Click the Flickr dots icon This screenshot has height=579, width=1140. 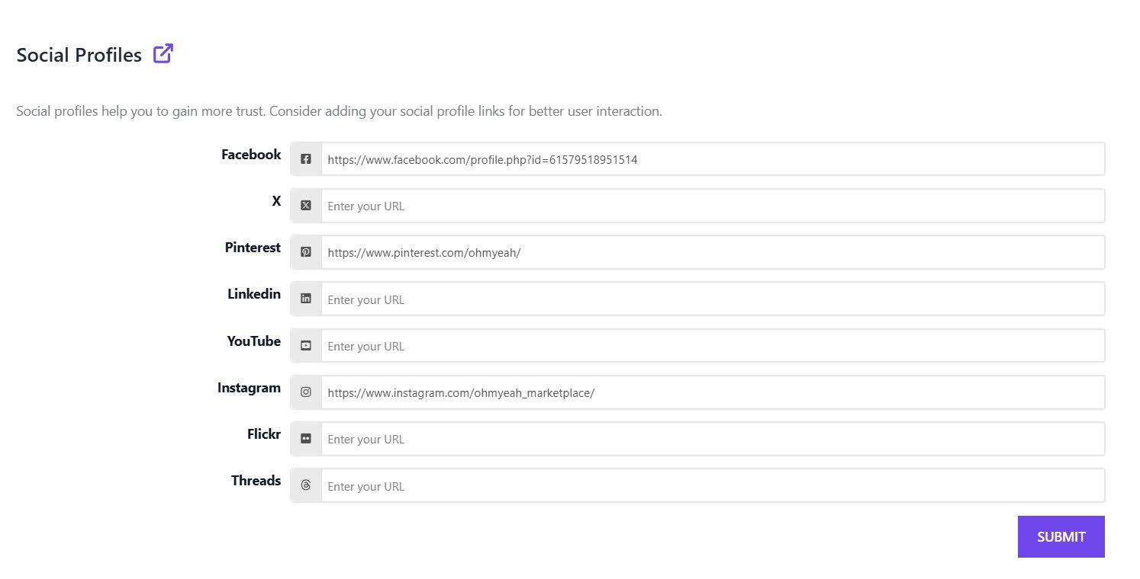point(306,439)
